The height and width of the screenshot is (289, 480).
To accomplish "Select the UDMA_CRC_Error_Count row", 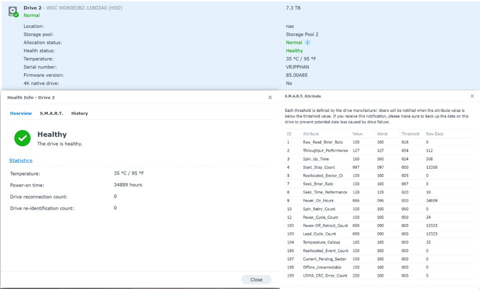I will coord(325,275).
